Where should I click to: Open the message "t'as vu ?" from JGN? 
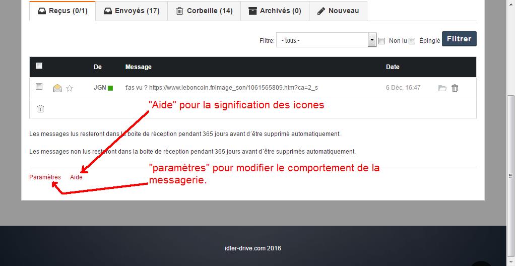[x=221, y=88]
